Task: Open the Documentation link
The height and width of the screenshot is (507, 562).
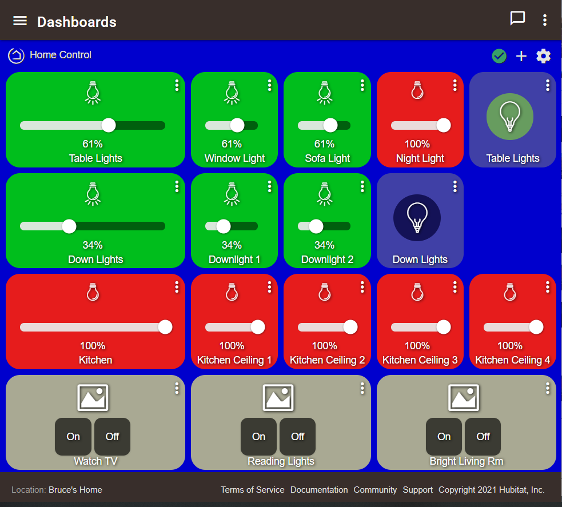Action: [319, 490]
